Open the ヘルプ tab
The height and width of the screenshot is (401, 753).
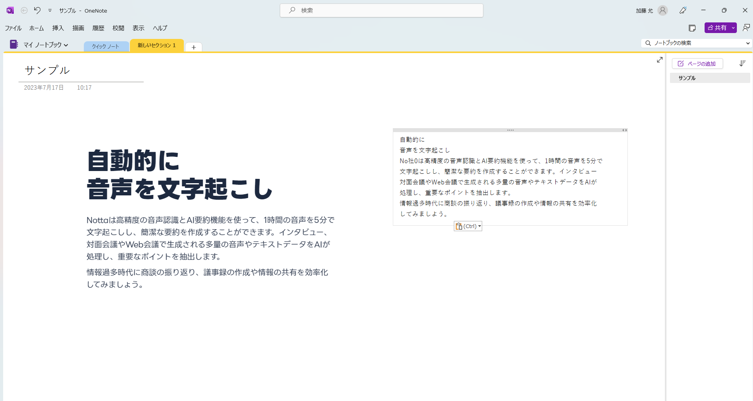[160, 28]
